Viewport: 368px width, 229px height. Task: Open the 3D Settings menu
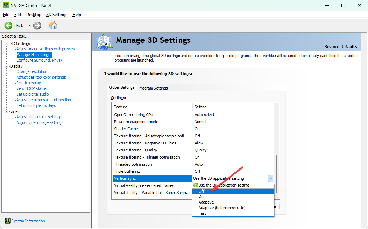[57, 15]
